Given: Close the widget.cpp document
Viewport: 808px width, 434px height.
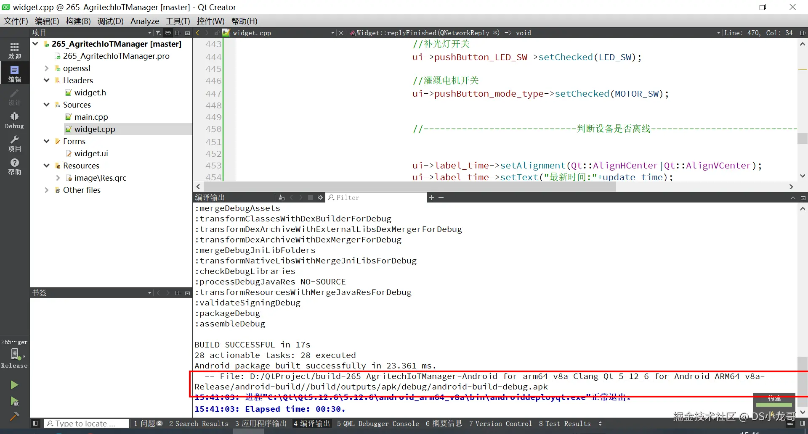Looking at the screenshot, I should [341, 33].
